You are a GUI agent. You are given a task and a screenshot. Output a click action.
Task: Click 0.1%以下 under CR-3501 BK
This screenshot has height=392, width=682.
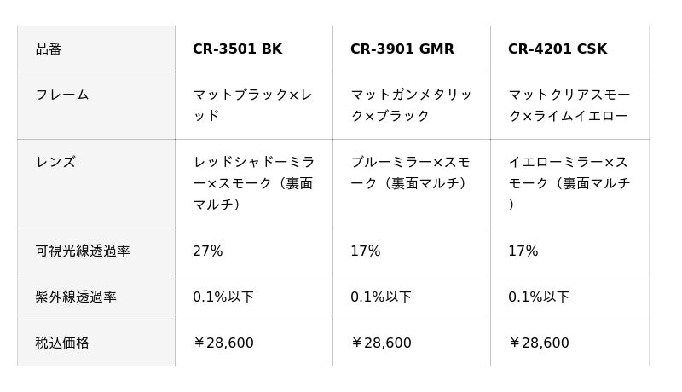click(x=223, y=297)
